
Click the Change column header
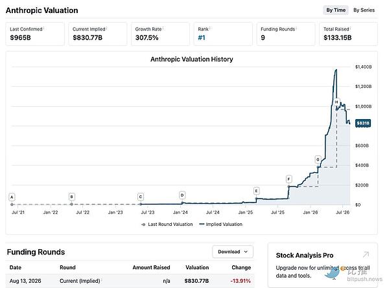[x=241, y=267]
